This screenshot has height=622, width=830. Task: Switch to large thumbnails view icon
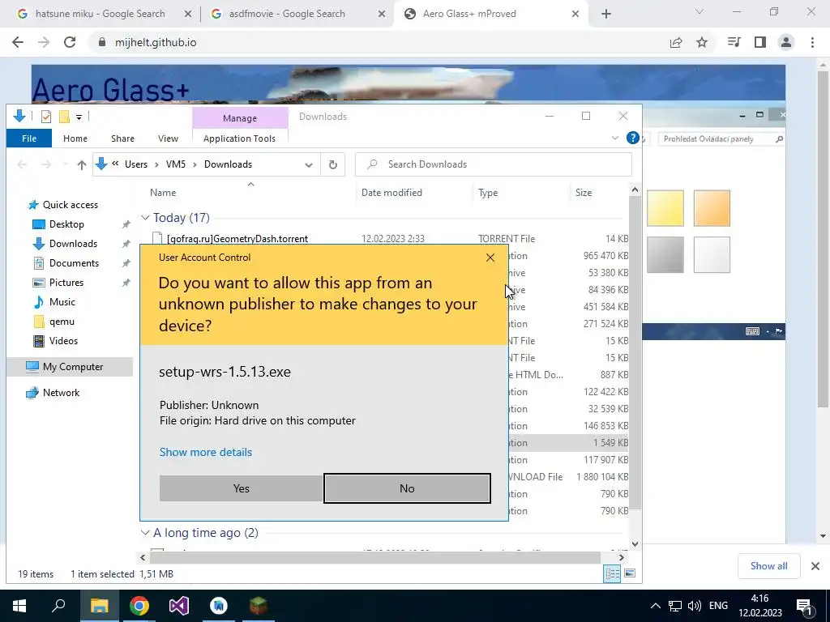(629, 573)
